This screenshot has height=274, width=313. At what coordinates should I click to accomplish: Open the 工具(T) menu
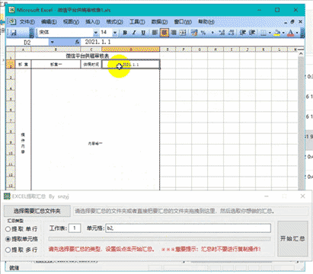[137, 21]
